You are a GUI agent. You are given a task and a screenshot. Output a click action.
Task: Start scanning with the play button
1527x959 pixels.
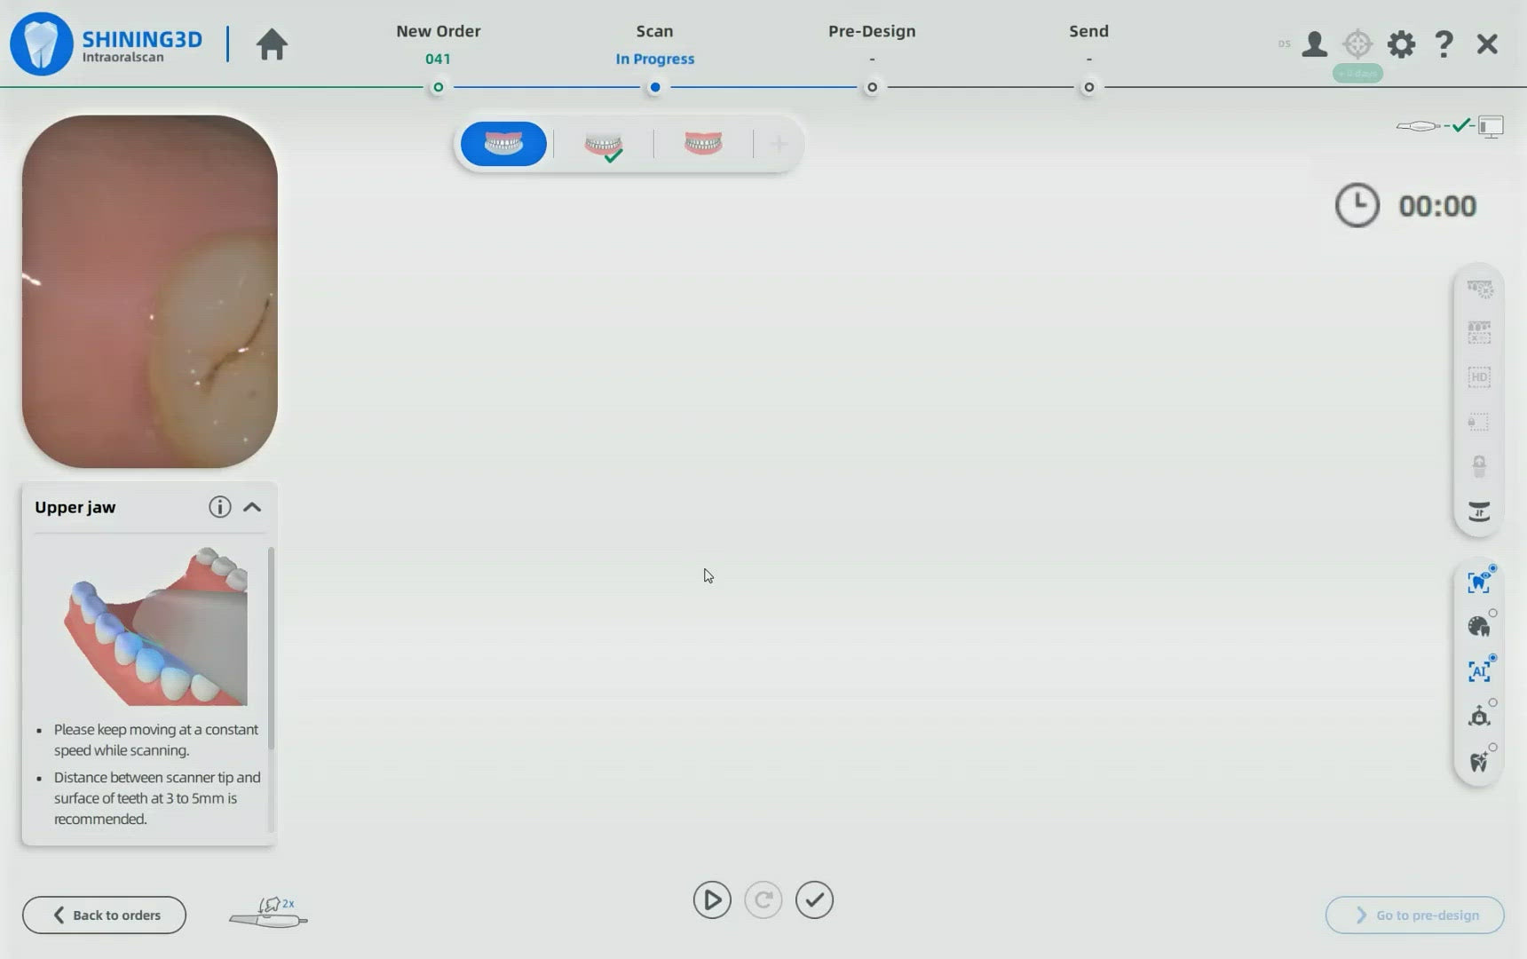coord(712,900)
